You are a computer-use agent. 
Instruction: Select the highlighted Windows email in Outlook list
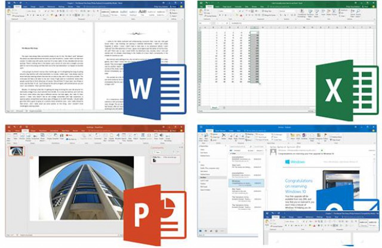246,181
